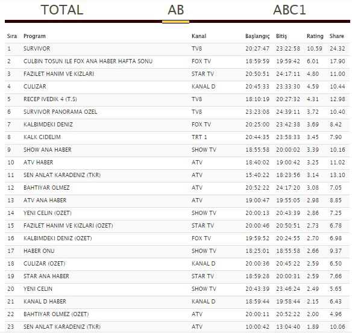Select the AB ratings tab
This screenshot has width=352, height=333.
(x=176, y=10)
